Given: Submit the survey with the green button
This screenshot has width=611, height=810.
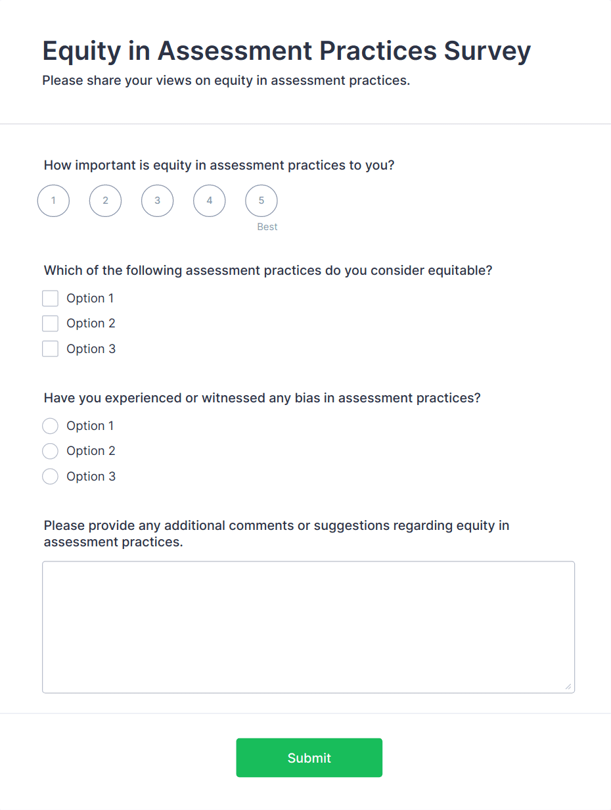Looking at the screenshot, I should 309,757.
